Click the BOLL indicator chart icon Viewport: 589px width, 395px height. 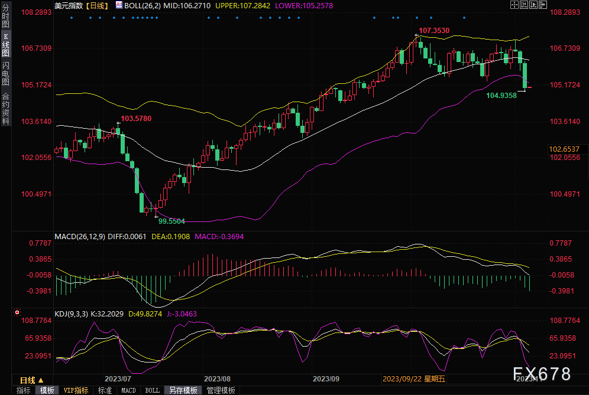coord(119,5)
